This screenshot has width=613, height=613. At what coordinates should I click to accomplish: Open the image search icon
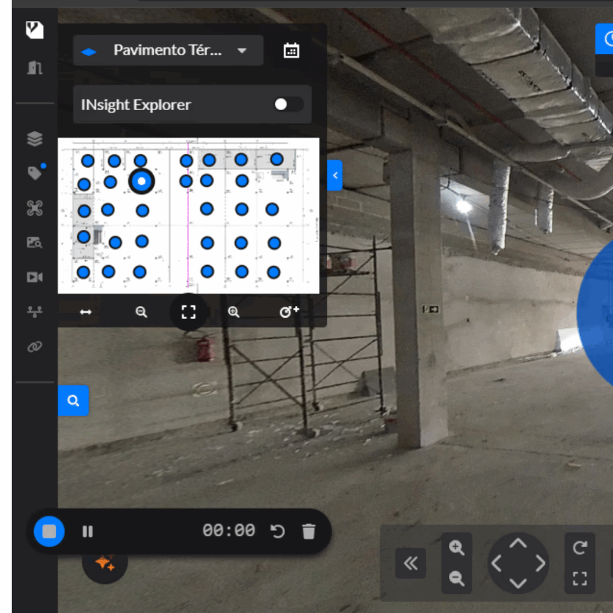[x=35, y=242]
